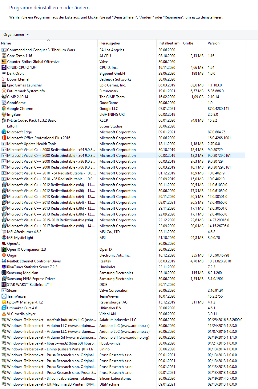The width and height of the screenshot is (258, 389).
Task: Click the Steam program icon
Action: pyautogui.click(x=4, y=291)
